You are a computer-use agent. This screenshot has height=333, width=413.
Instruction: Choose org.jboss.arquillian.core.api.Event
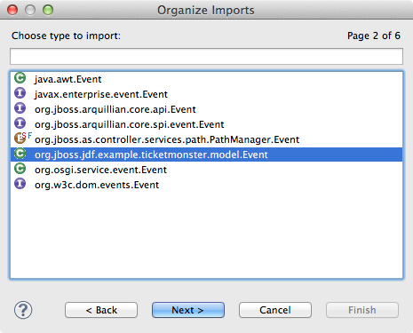[207, 109]
